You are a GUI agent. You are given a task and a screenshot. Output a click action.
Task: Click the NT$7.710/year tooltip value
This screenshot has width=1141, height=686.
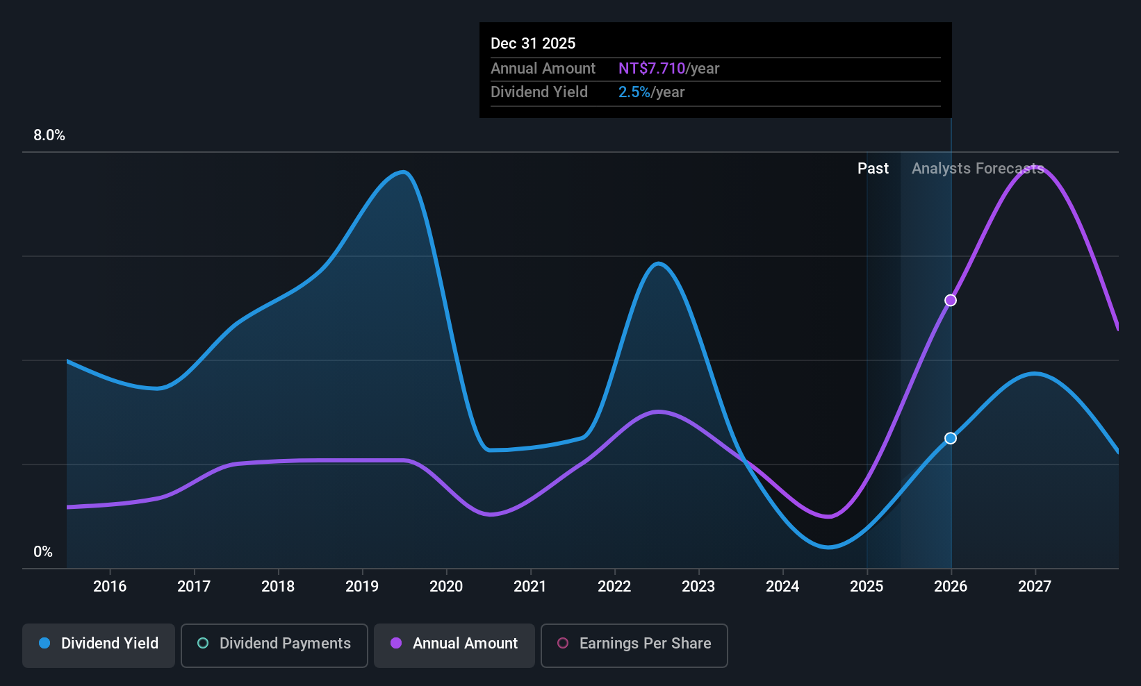669,68
